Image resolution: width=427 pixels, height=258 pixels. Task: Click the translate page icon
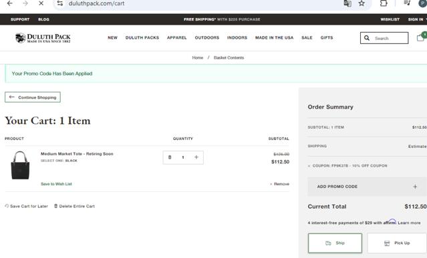[347, 3]
